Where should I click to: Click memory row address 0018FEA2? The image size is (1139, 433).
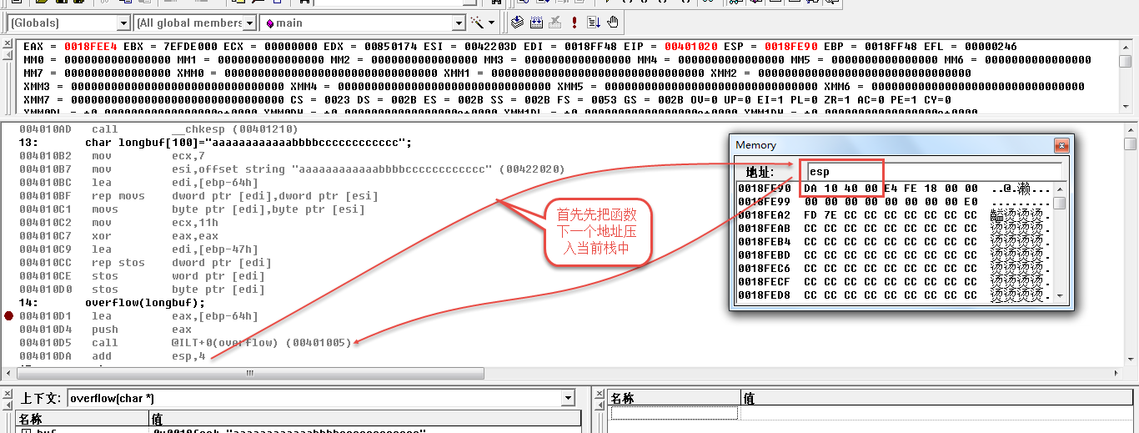click(764, 215)
